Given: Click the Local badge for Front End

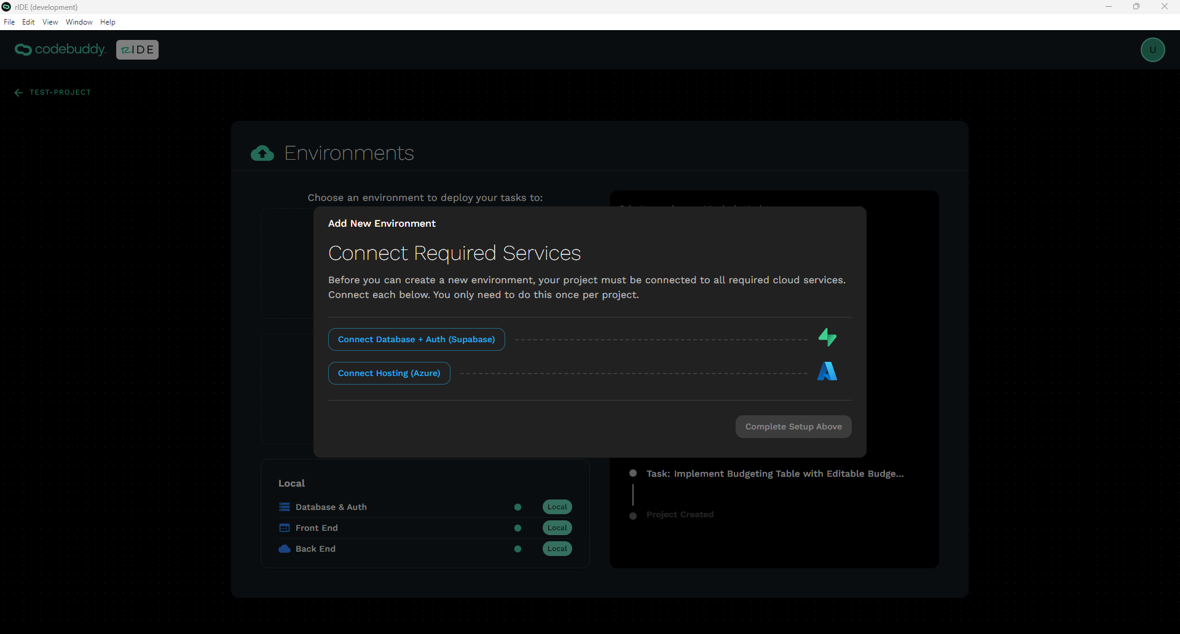Looking at the screenshot, I should (x=557, y=528).
